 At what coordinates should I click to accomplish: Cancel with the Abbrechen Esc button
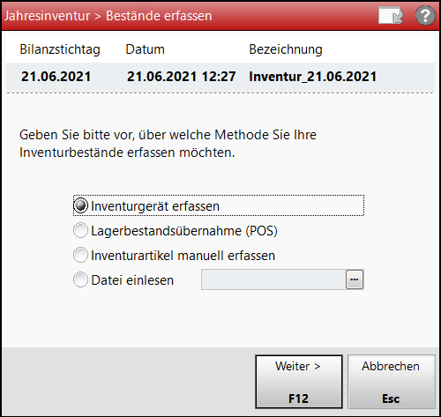coord(392,382)
